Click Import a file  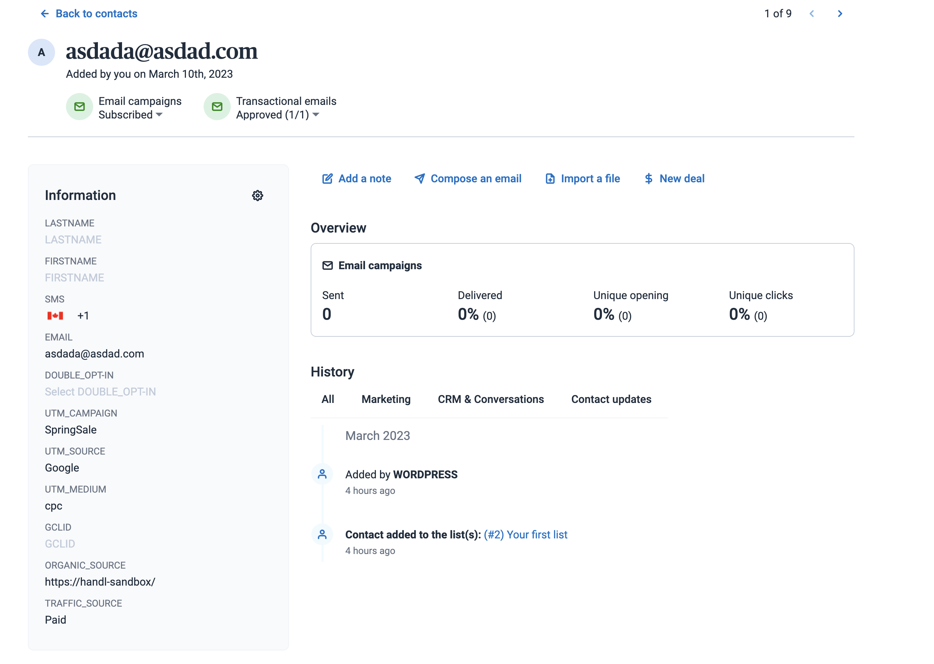click(x=583, y=179)
